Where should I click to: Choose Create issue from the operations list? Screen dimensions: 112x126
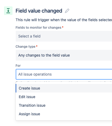[64, 88]
